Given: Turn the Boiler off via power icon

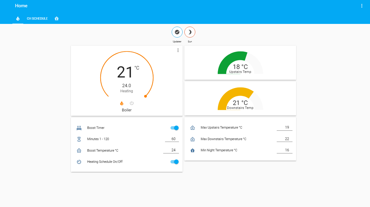Looking at the screenshot, I should [131, 103].
